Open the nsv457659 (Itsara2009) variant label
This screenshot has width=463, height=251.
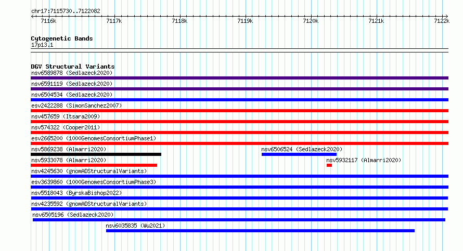(x=66, y=116)
